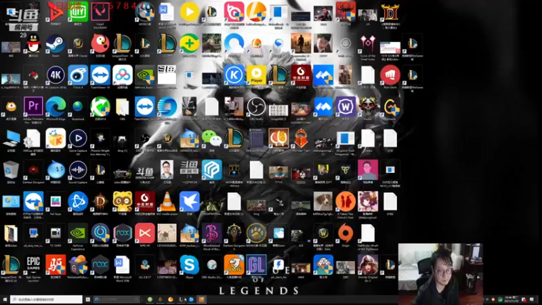
Task: Open Curse of the Dead Gods shortcut
Action: click(x=368, y=43)
